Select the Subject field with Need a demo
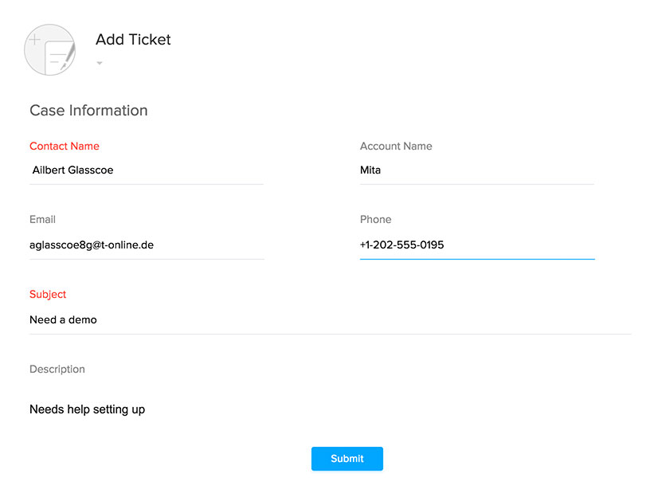This screenshot has width=658, height=497. (x=331, y=320)
